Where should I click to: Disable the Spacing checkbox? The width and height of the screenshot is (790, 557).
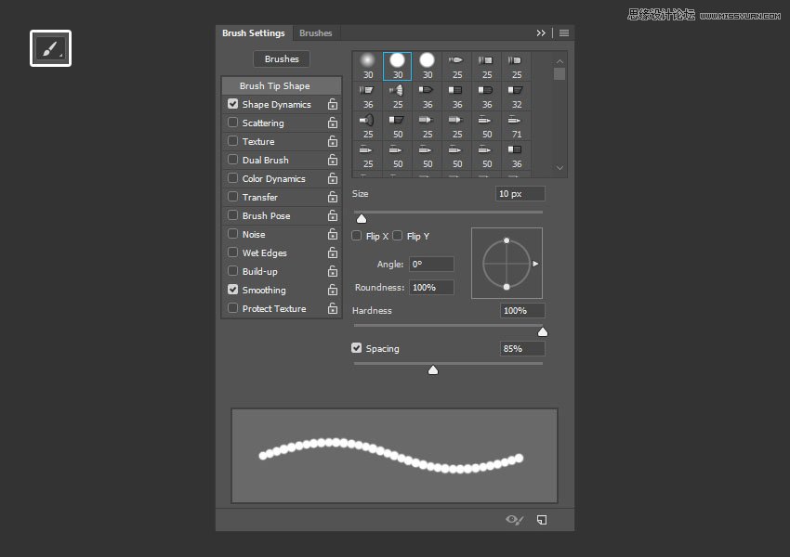pyautogui.click(x=357, y=348)
